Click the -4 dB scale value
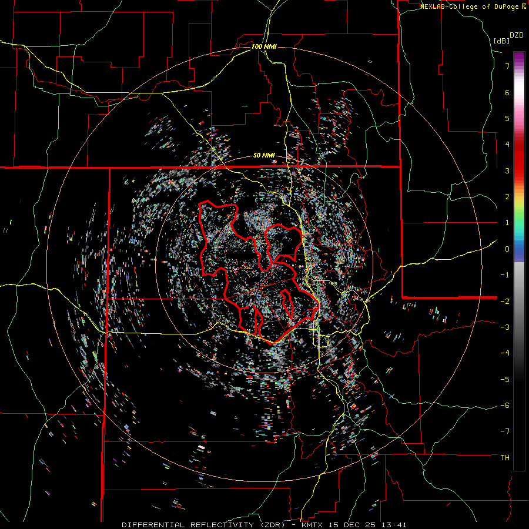The image size is (529, 529). (505, 353)
